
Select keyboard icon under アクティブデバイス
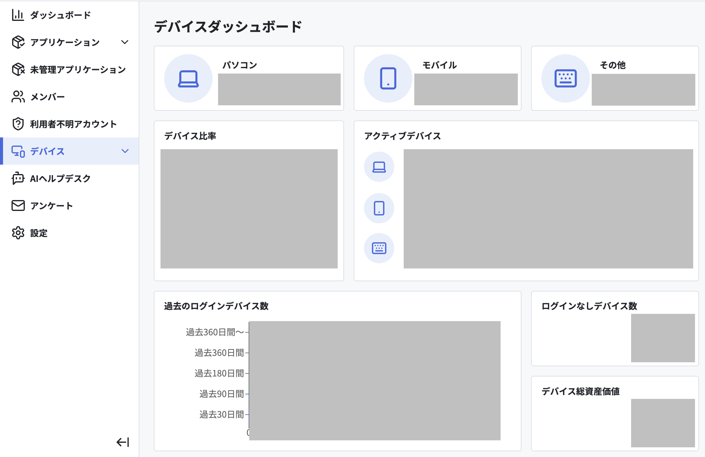point(379,248)
